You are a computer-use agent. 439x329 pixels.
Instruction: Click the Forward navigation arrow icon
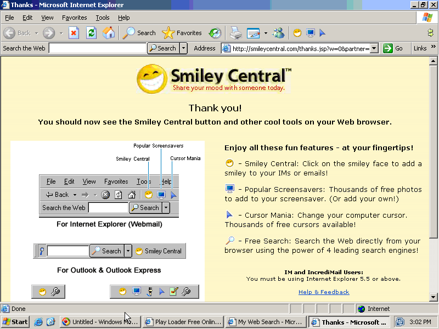49,33
